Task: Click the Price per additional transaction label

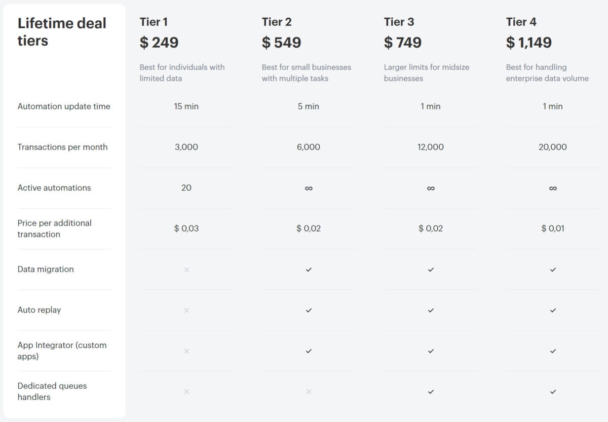Action: [x=55, y=228]
